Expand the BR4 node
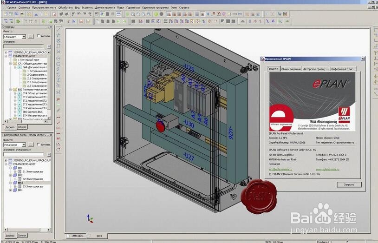378x243 pixels. [x=10, y=190]
